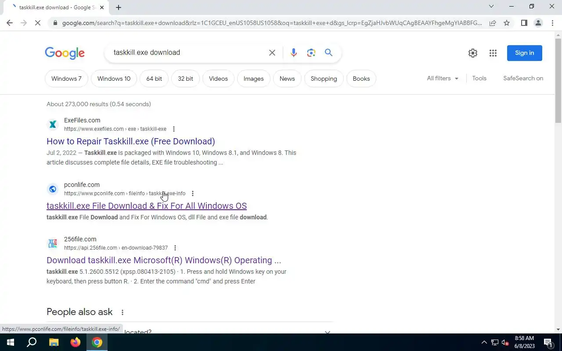The width and height of the screenshot is (562, 351).
Task: Switch to News results
Action: (287, 79)
